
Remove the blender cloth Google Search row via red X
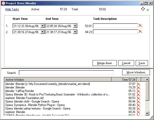(x=138, y=102)
